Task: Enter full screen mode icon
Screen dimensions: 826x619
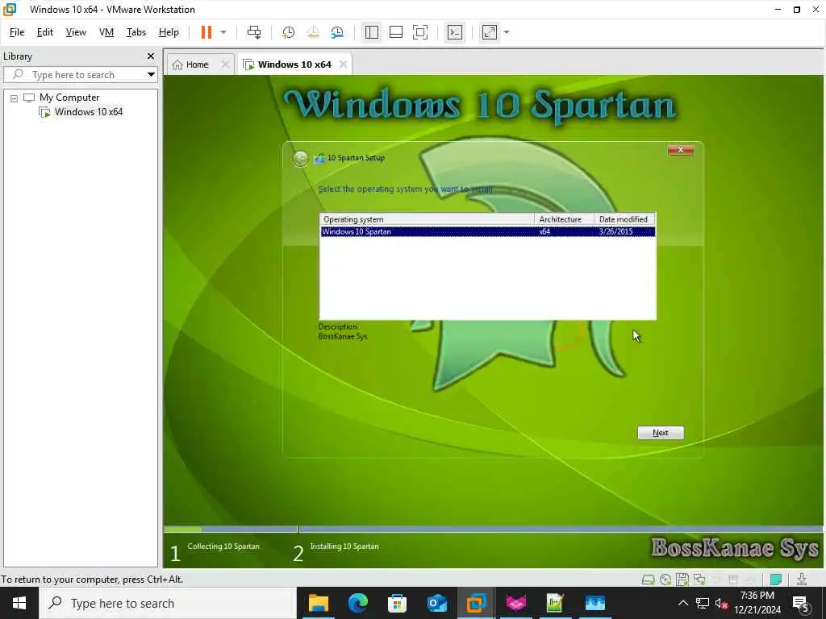Action: tap(419, 32)
